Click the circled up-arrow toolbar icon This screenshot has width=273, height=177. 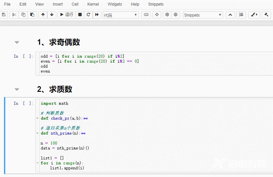point(167,15)
